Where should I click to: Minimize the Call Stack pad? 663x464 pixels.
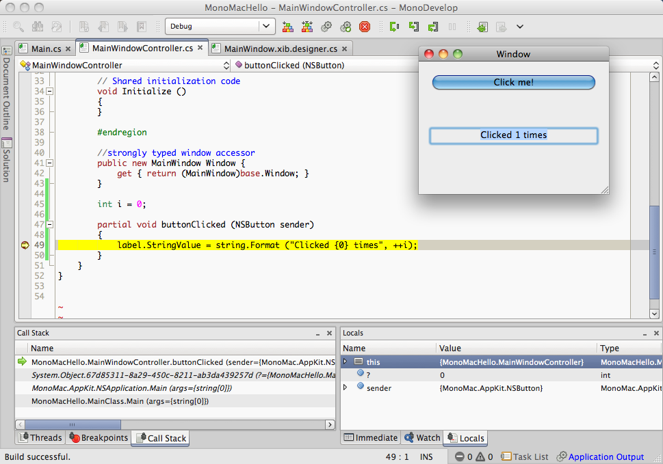coord(317,333)
